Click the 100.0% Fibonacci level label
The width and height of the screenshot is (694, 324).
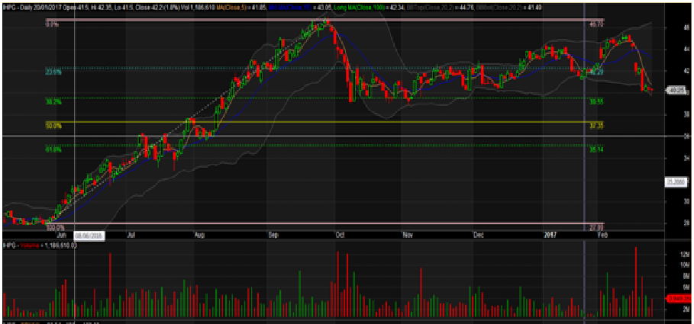pyautogui.click(x=53, y=227)
